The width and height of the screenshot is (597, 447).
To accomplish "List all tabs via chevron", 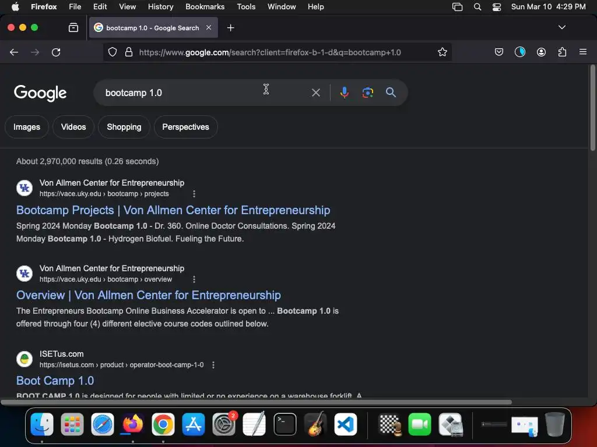I will (561, 27).
